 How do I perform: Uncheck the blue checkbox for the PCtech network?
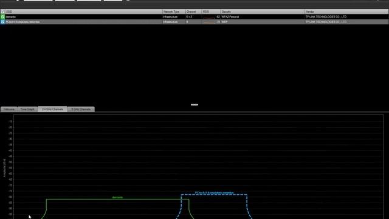pos(2,22)
